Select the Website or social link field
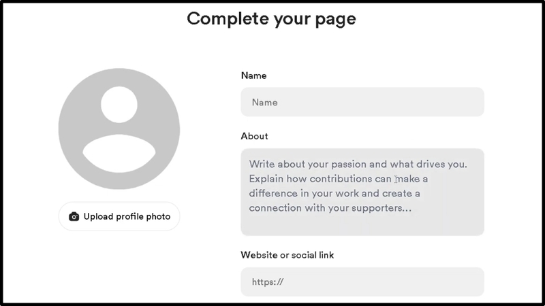 pos(362,282)
